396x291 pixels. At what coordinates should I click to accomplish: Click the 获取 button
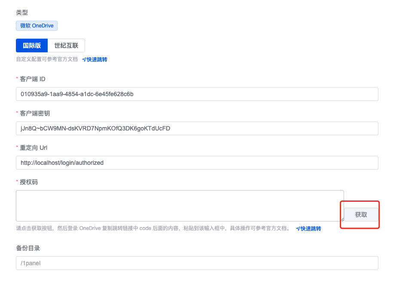click(x=361, y=215)
